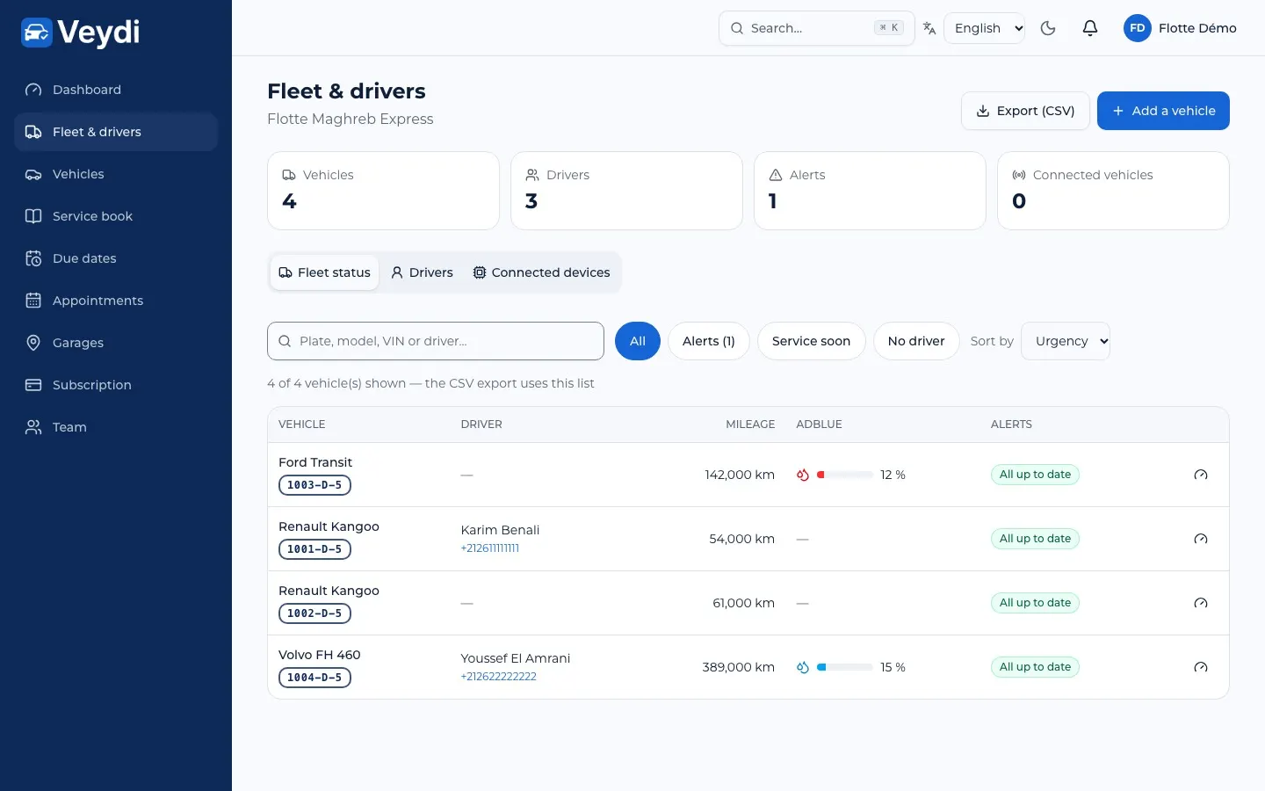Image resolution: width=1265 pixels, height=791 pixels.
Task: Click Ford Transit AdBlue 12 % bar
Action: [845, 475]
